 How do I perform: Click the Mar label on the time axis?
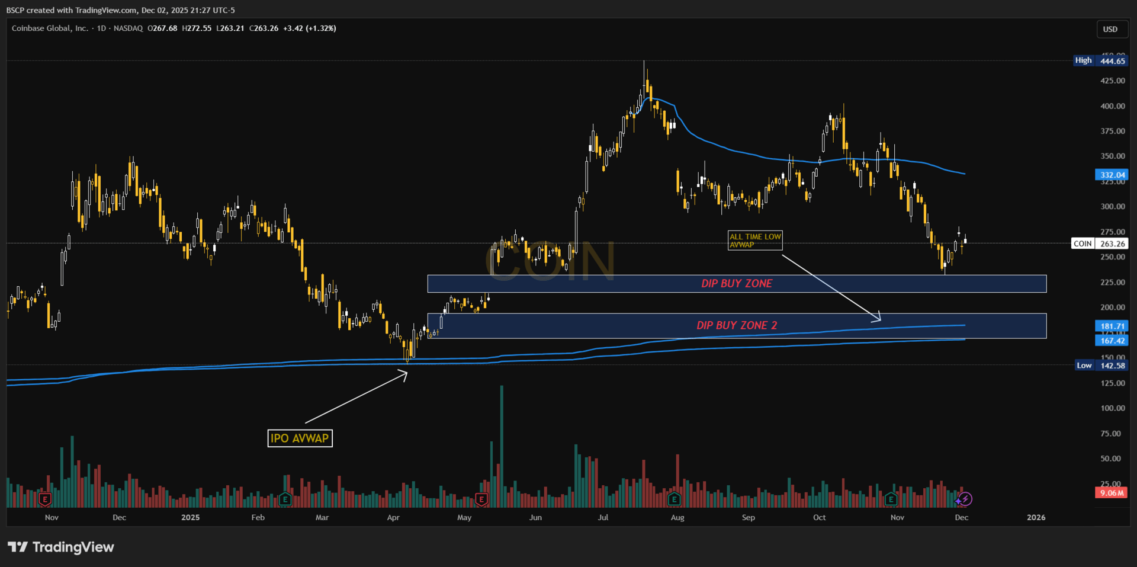tap(322, 517)
